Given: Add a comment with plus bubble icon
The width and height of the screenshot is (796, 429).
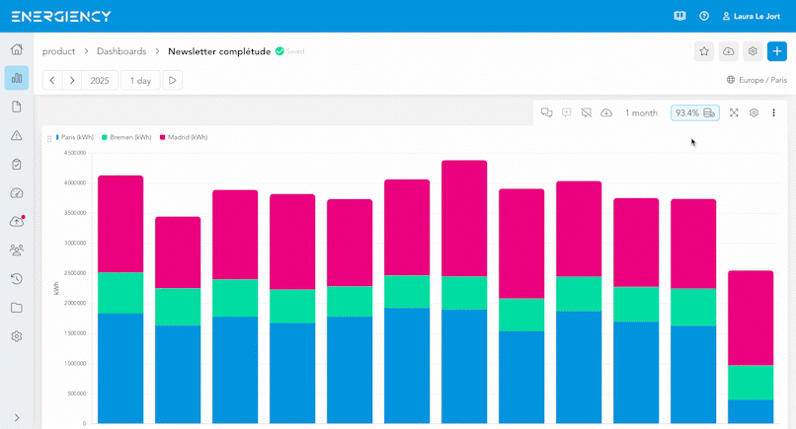Looking at the screenshot, I should 567,112.
